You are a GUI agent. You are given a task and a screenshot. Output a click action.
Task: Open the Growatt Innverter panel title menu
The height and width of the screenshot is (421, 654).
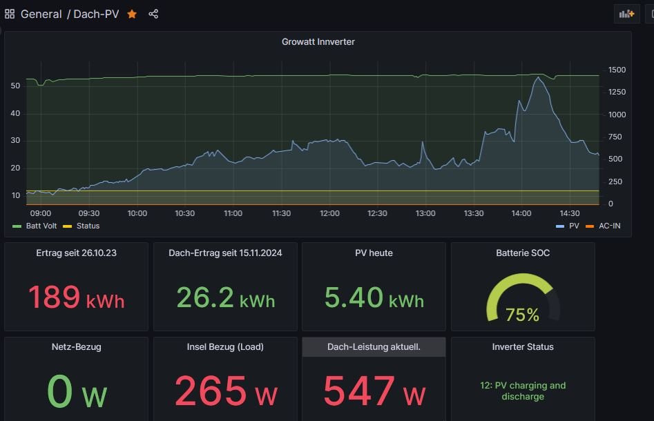point(318,42)
